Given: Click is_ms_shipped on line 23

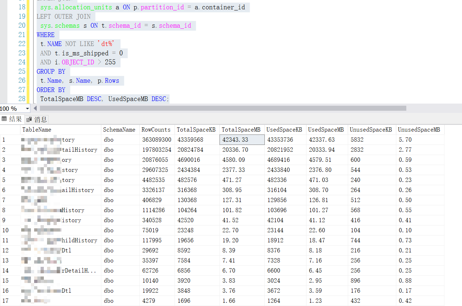Looking at the screenshot, I should 85,53.
